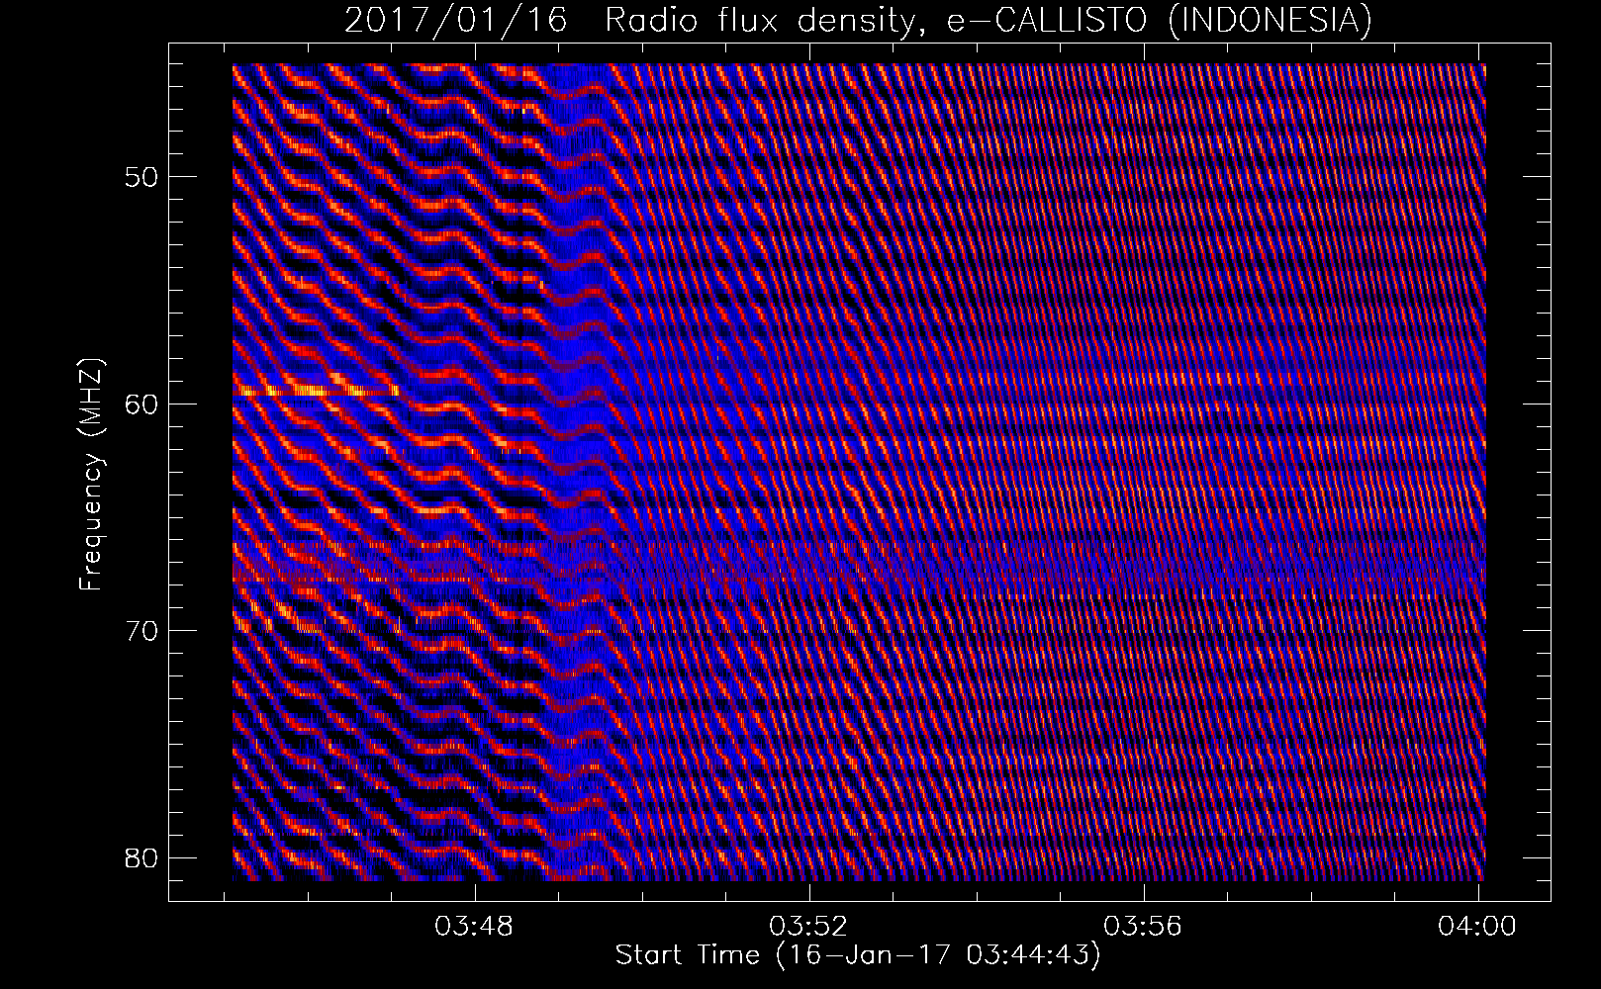
Task: Click the 03:48 time tick label
Action: (475, 928)
